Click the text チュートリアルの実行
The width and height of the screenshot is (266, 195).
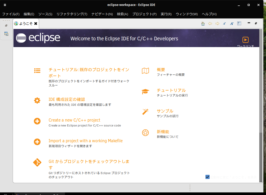click(172, 95)
